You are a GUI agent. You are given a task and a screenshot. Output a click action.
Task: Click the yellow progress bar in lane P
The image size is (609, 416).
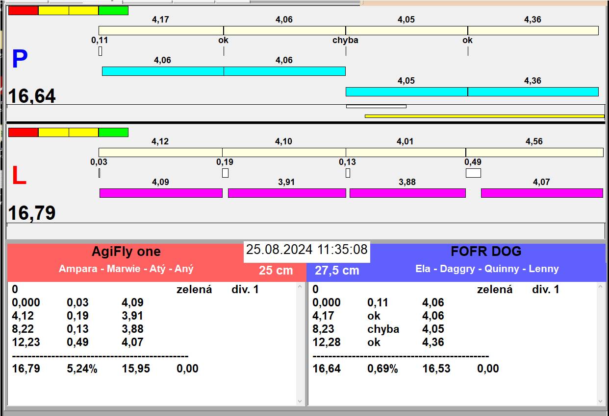484,116
